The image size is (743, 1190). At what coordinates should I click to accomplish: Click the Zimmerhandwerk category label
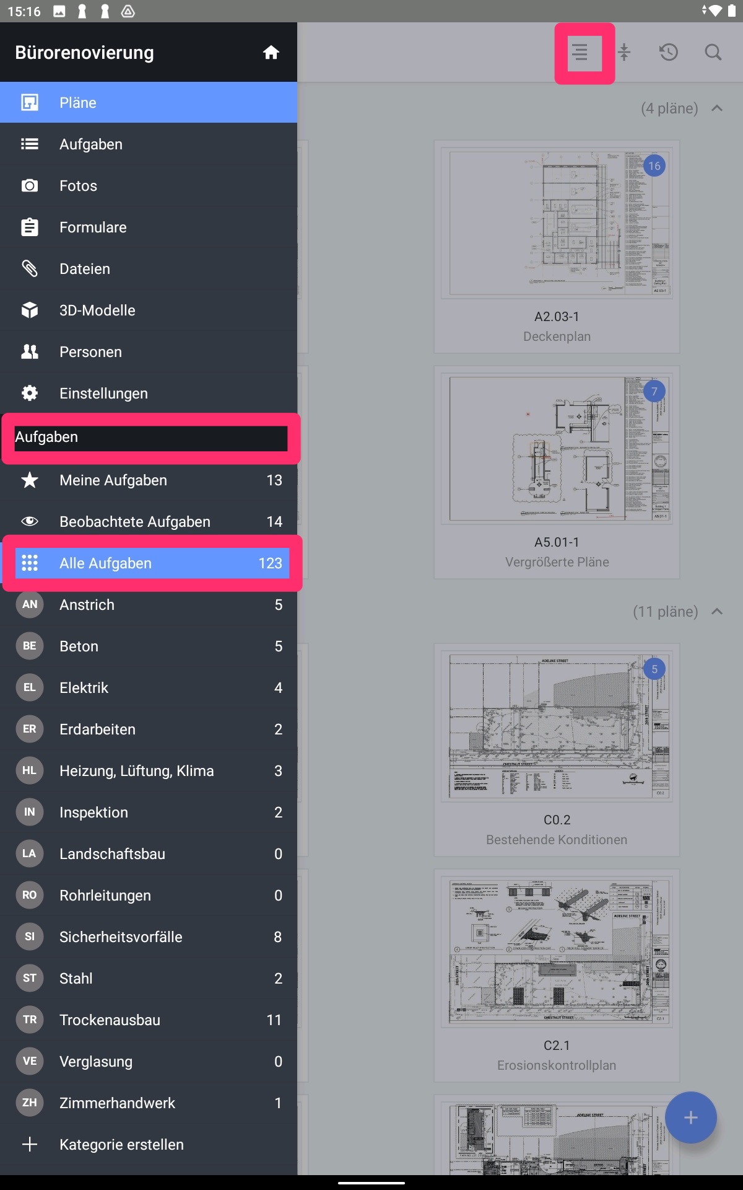click(117, 1103)
